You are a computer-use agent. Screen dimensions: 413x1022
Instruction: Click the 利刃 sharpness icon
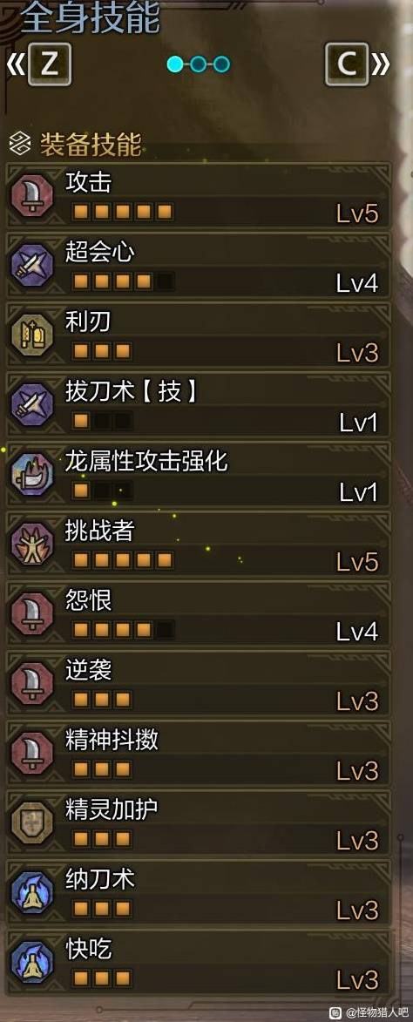pyautogui.click(x=32, y=335)
